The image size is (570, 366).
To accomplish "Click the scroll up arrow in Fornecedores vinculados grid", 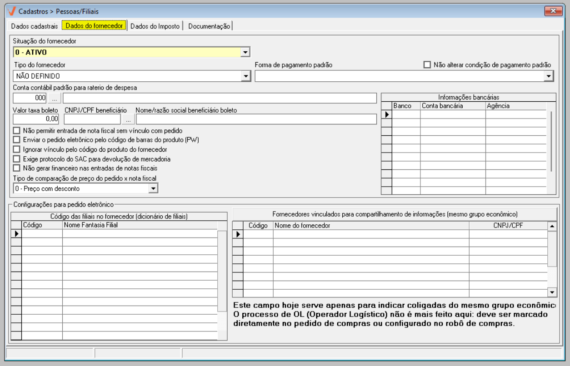I will pos(552,225).
